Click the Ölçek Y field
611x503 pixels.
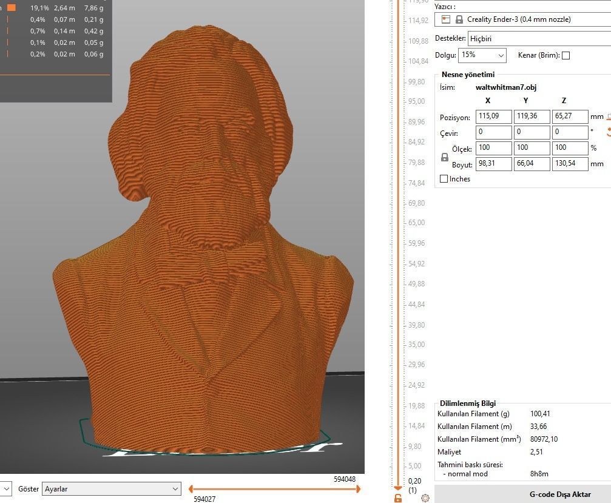[532, 147]
